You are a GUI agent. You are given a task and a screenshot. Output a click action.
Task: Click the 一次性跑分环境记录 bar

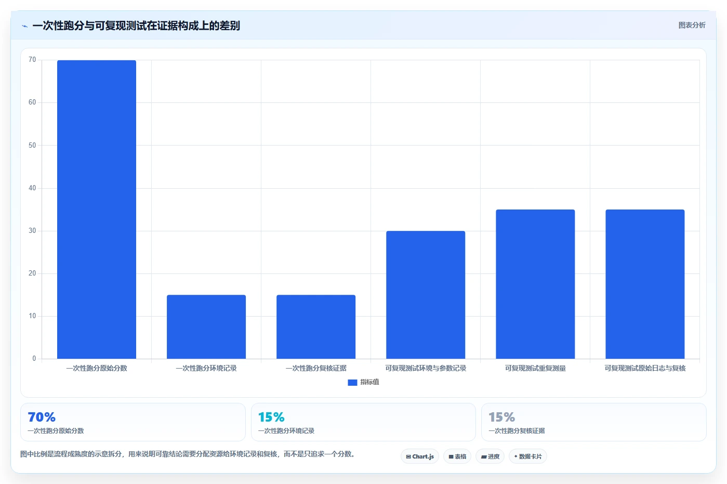pyautogui.click(x=206, y=326)
